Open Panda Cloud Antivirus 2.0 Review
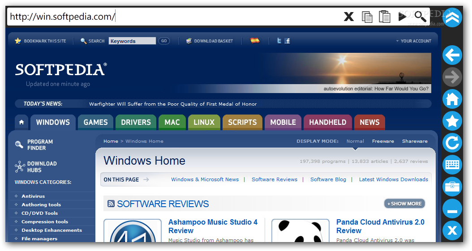472x251 pixels. (380, 226)
